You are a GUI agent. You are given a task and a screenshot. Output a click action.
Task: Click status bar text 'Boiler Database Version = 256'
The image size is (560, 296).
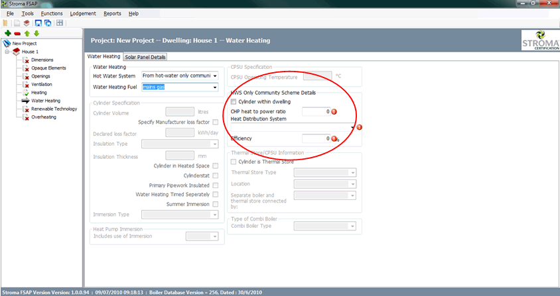[x=183, y=293]
